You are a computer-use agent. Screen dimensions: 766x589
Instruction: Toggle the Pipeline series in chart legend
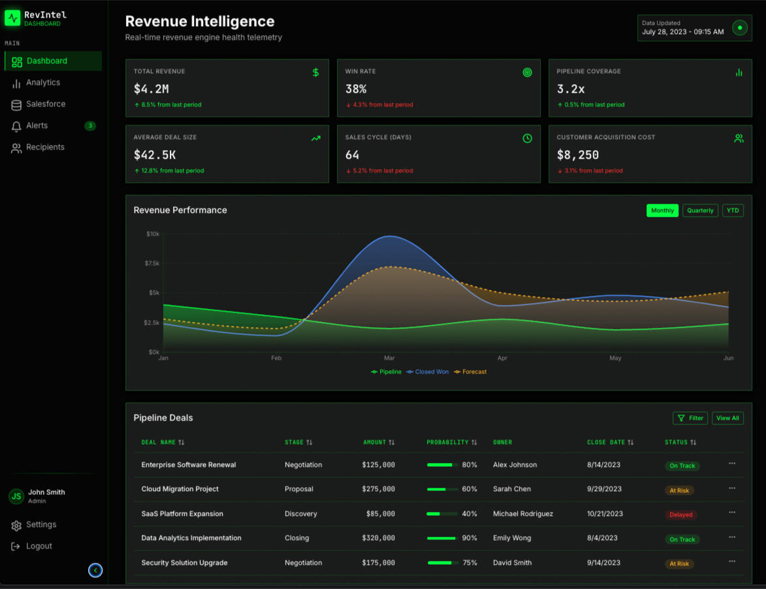[386, 372]
